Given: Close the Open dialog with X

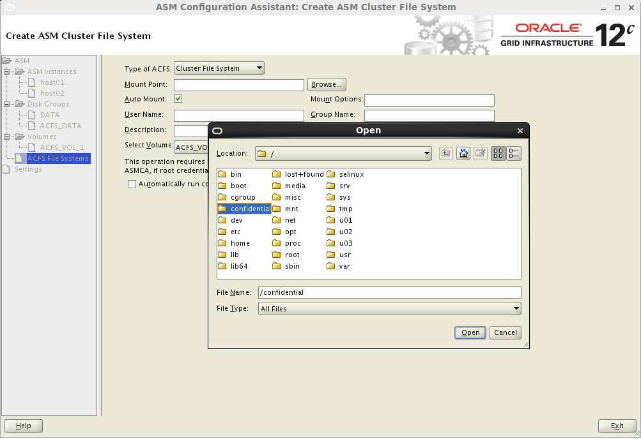Looking at the screenshot, I should 520,131.
